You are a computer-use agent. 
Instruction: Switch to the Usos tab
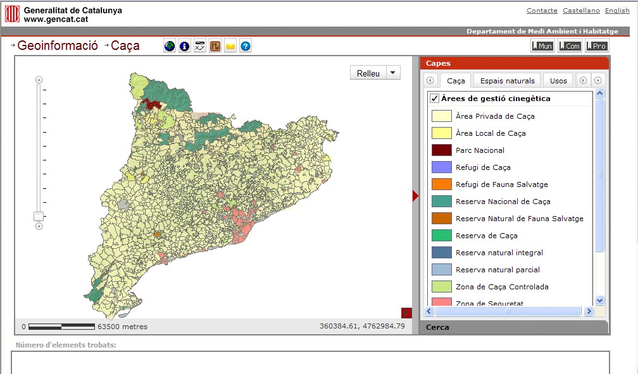[558, 81]
